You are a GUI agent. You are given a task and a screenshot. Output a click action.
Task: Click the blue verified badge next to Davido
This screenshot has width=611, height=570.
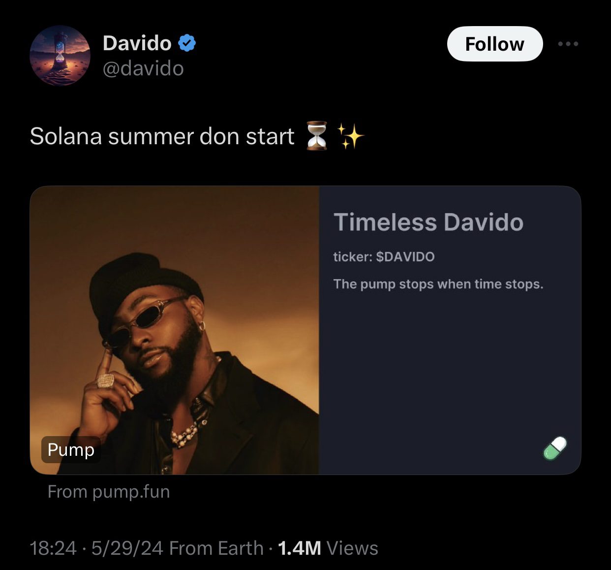click(187, 43)
